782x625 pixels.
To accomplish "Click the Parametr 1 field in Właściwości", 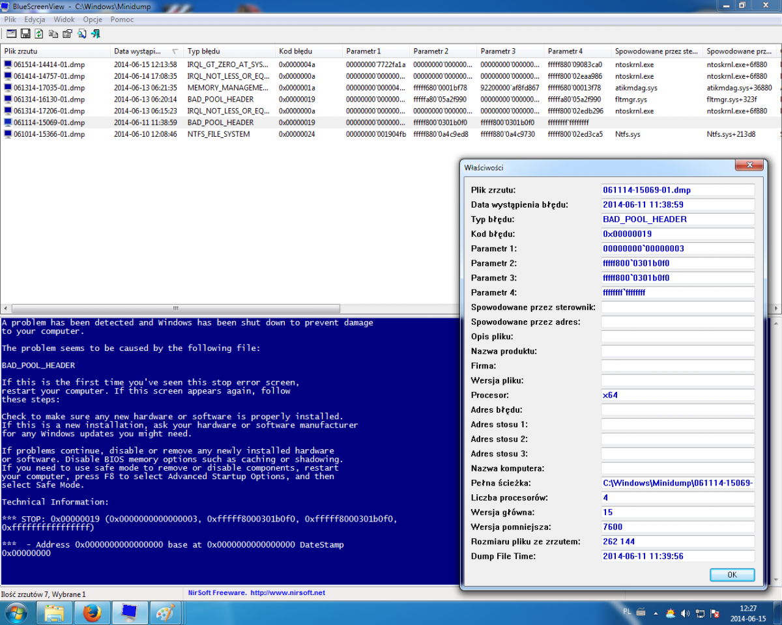I will [x=678, y=249].
